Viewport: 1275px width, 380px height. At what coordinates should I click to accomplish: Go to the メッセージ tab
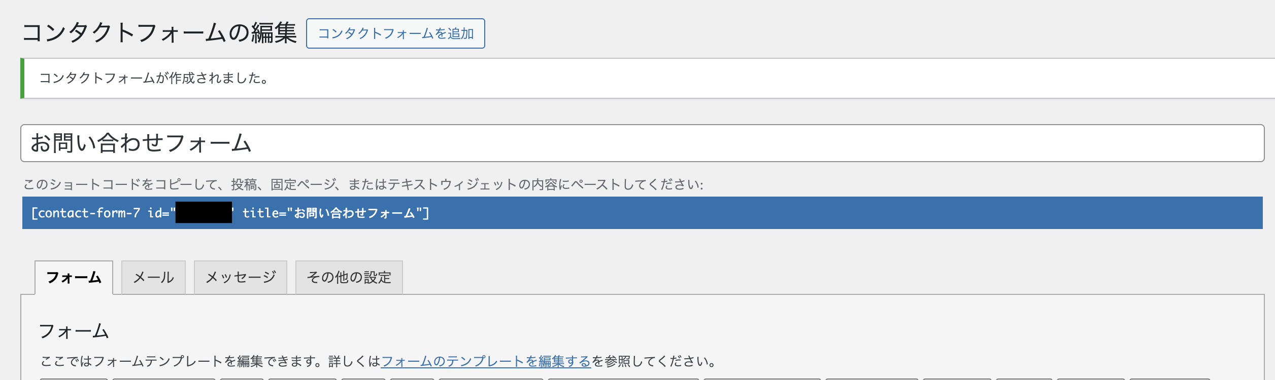click(x=241, y=277)
